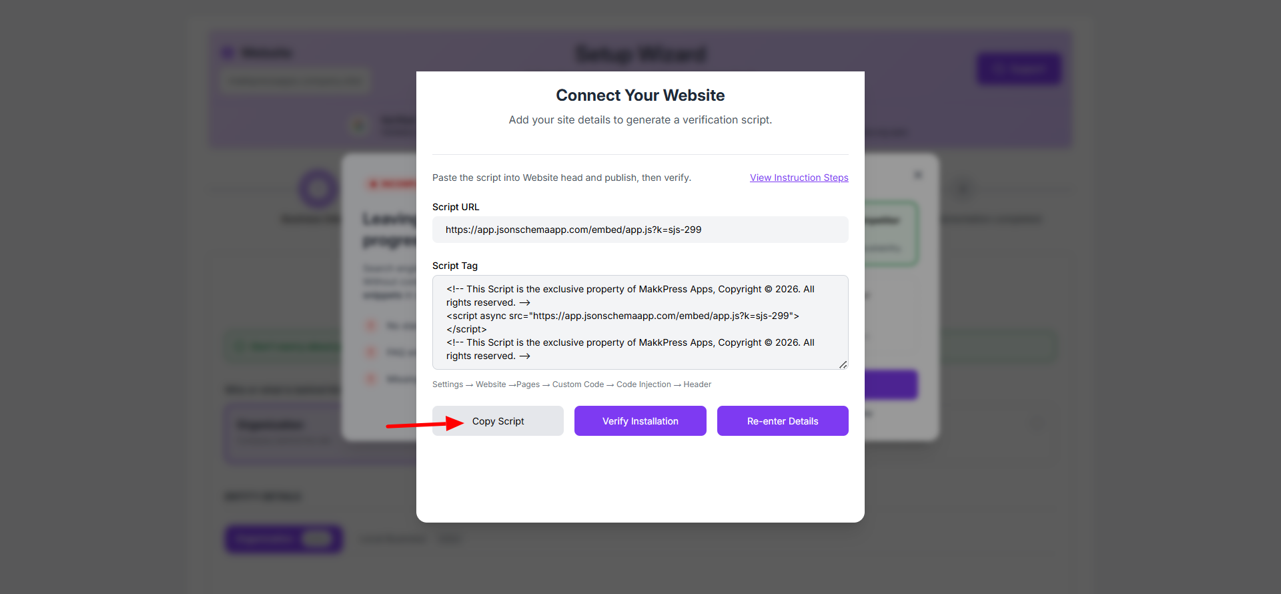Image resolution: width=1281 pixels, height=594 pixels.
Task: Click the blurred Setup Wizard title
Action: coord(640,54)
